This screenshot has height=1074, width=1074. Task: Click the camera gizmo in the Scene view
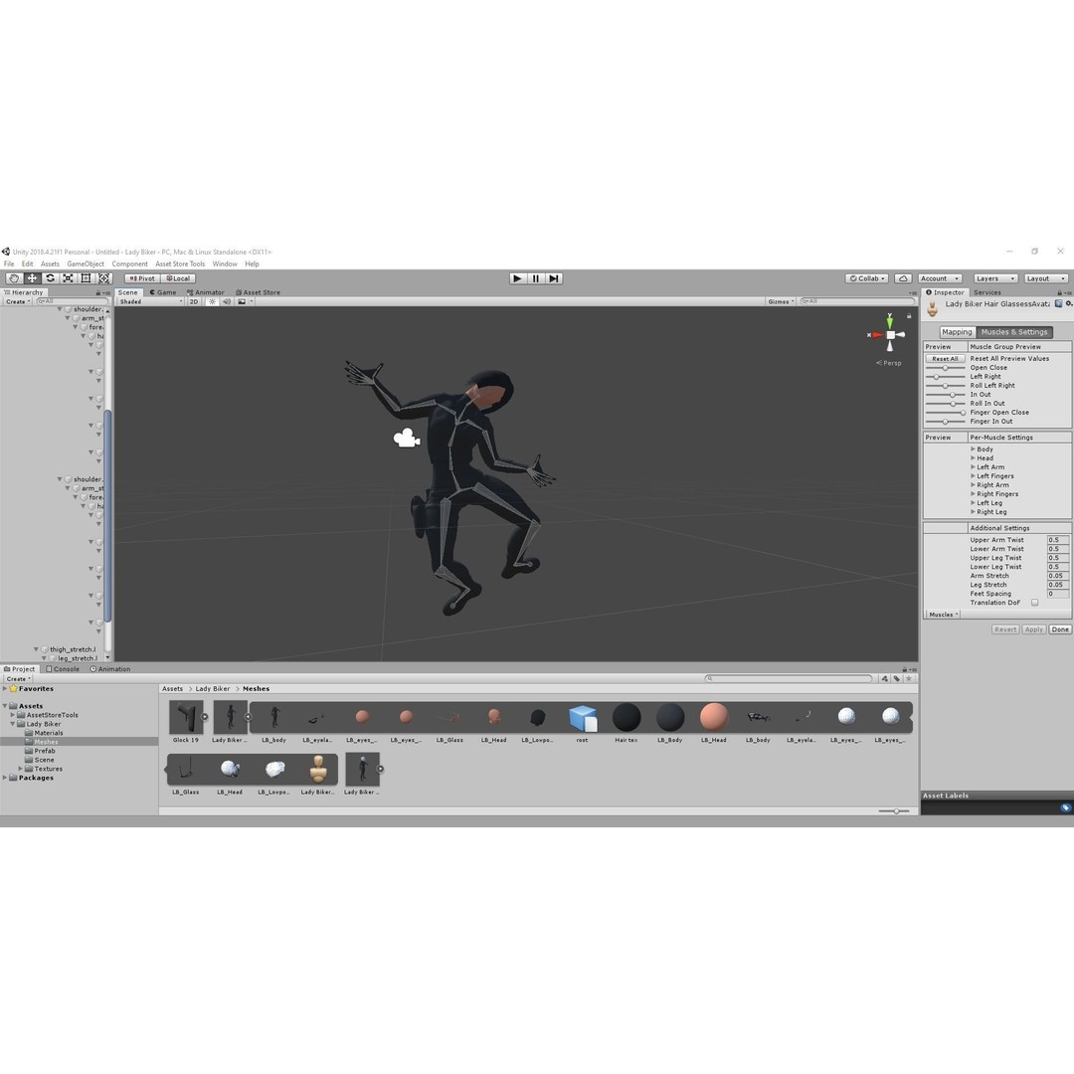pyautogui.click(x=407, y=439)
